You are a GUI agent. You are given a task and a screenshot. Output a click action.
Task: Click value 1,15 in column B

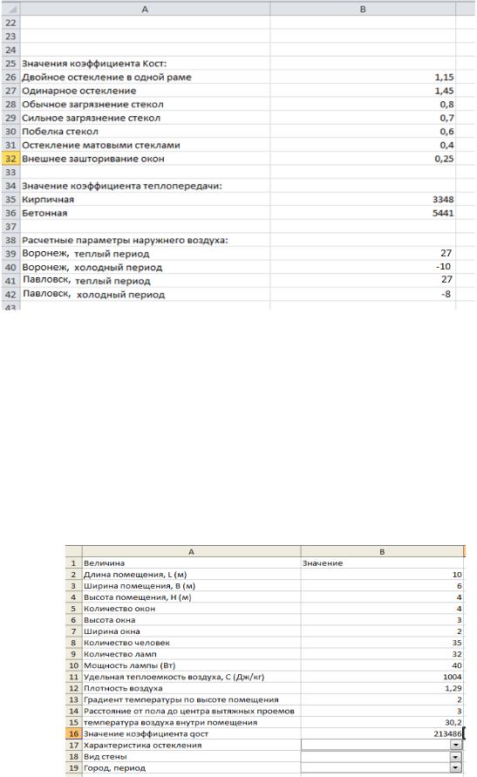coord(445,78)
